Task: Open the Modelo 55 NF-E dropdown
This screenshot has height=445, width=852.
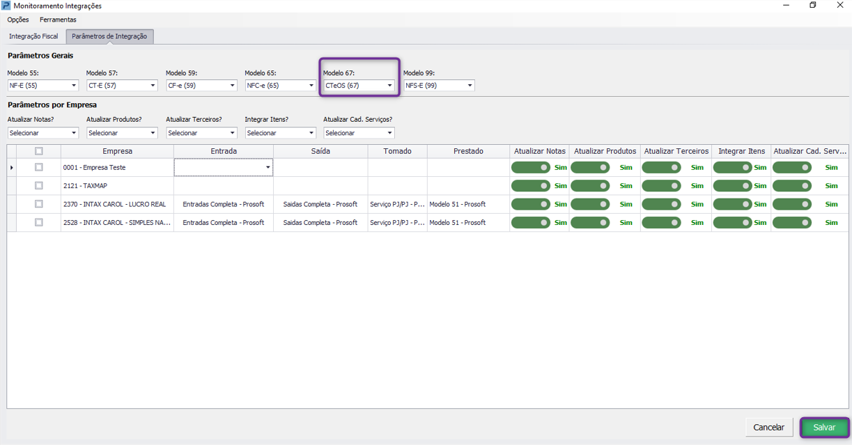Action: [43, 86]
